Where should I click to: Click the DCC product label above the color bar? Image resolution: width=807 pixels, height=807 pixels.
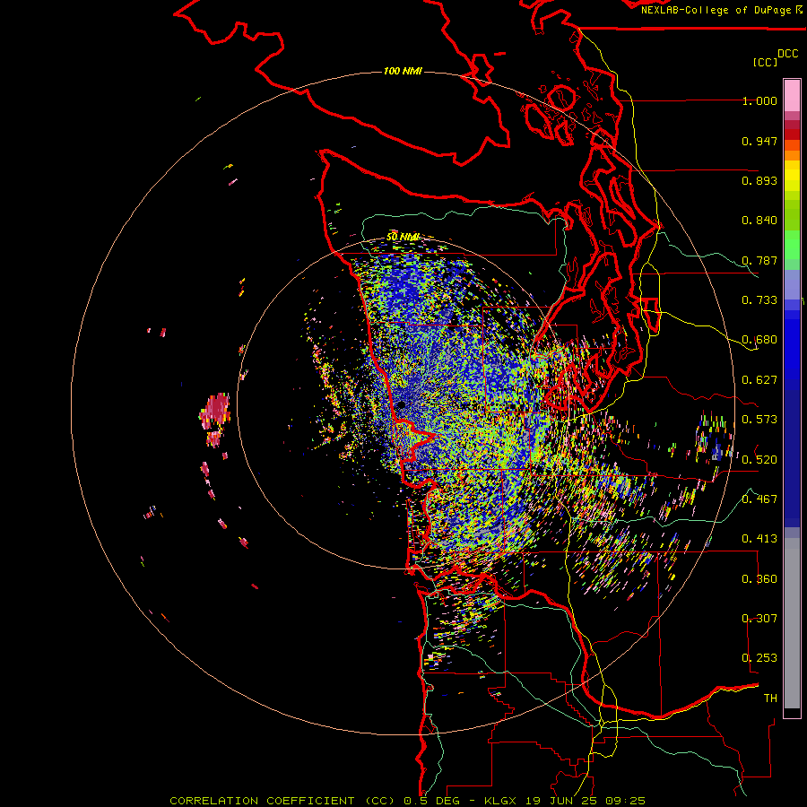tap(787, 54)
